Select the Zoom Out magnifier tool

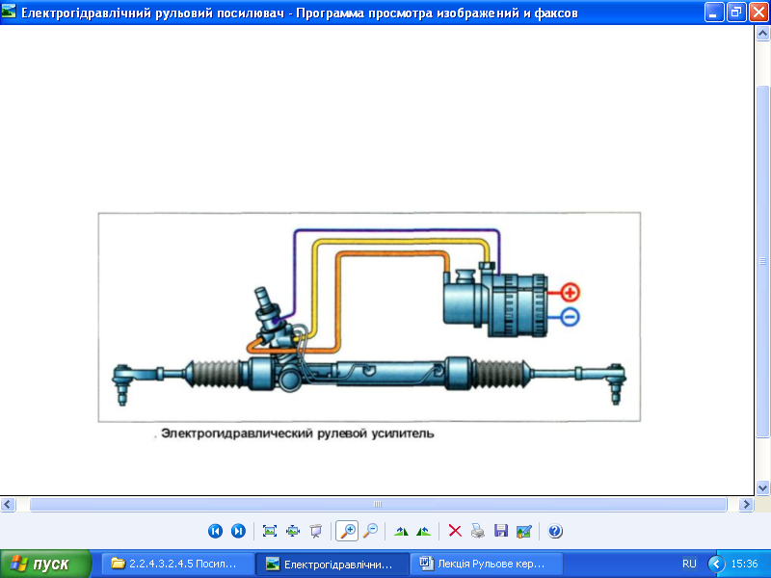coord(370,531)
